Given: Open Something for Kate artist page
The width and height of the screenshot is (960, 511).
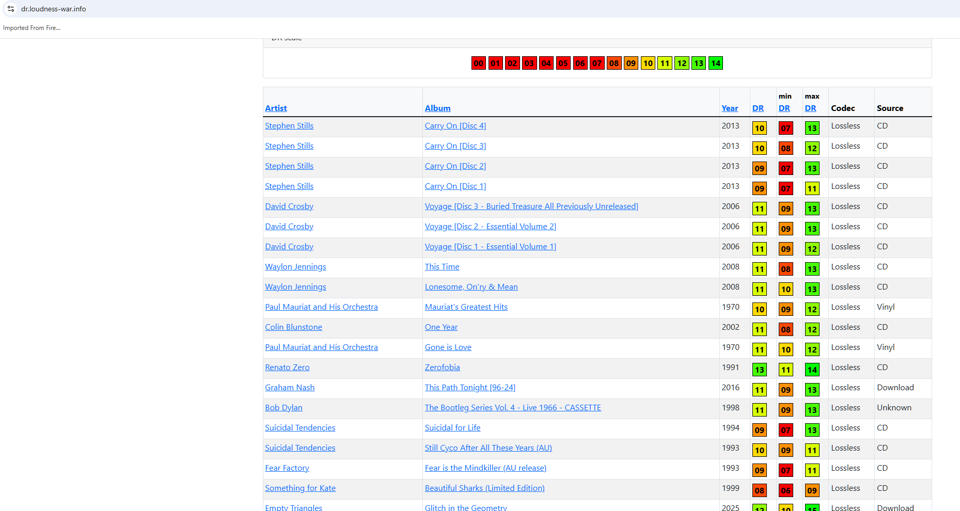Looking at the screenshot, I should [300, 488].
